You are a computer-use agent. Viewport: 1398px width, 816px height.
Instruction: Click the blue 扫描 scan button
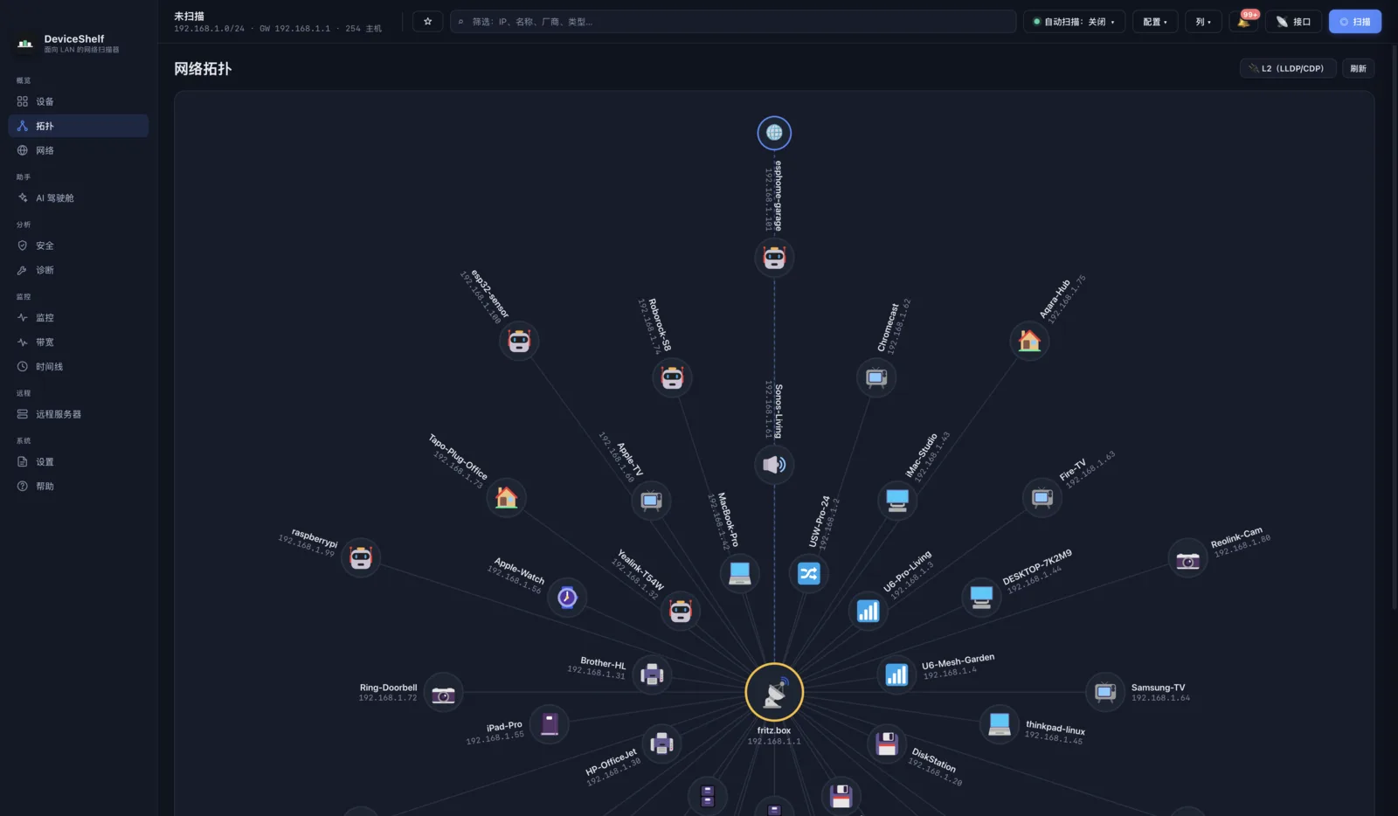[1354, 21]
